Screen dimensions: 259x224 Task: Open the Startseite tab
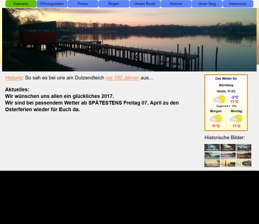click(21, 4)
